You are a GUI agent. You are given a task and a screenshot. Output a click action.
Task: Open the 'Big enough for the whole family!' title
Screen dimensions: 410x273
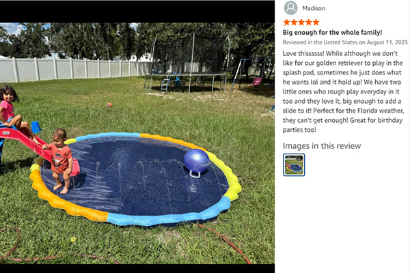tap(332, 33)
